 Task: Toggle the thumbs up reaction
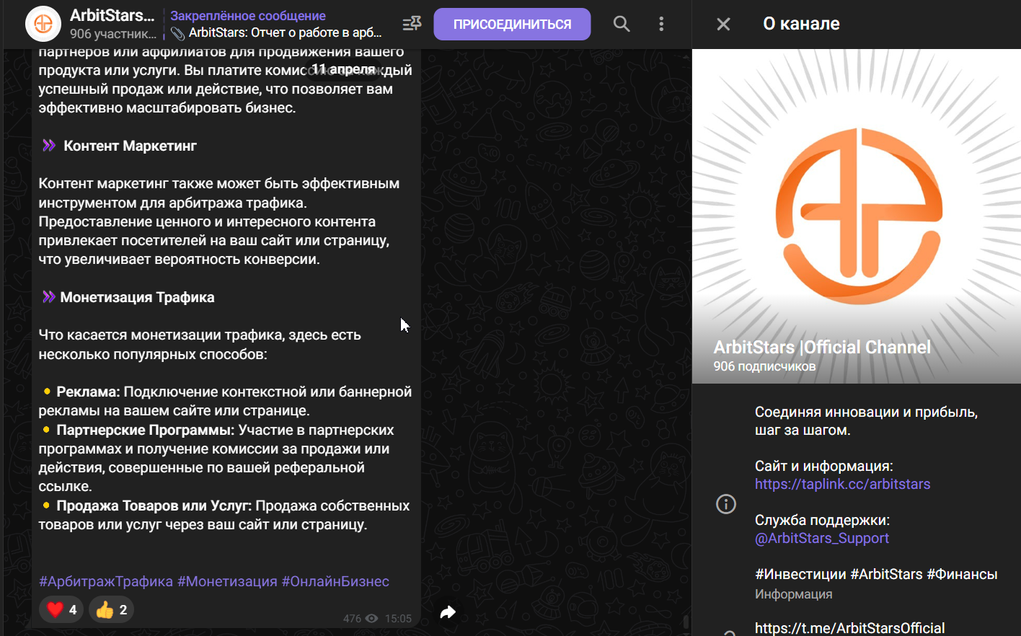click(x=112, y=610)
